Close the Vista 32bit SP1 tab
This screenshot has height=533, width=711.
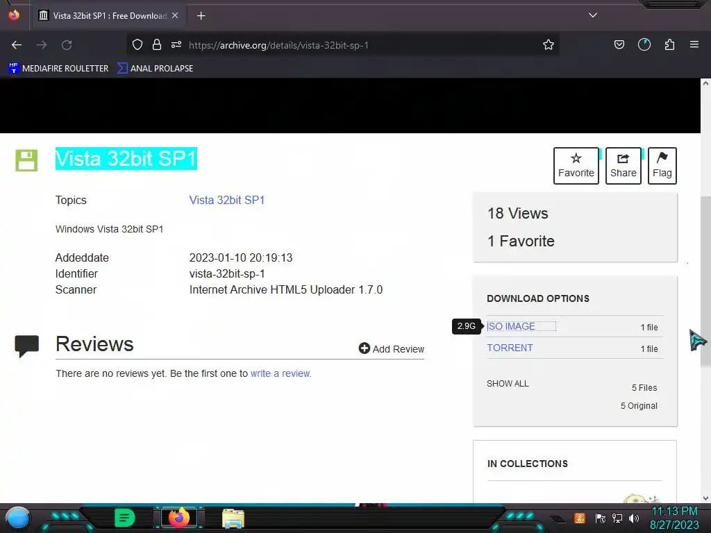point(175,15)
